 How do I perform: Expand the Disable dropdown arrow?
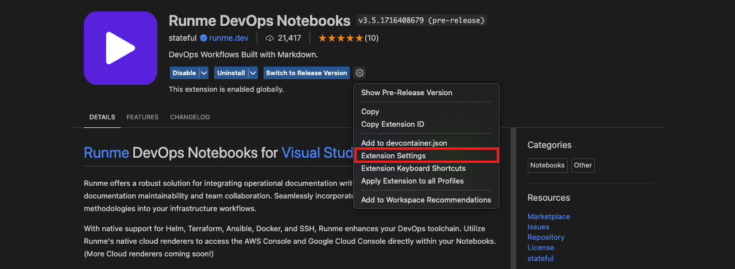coord(204,73)
